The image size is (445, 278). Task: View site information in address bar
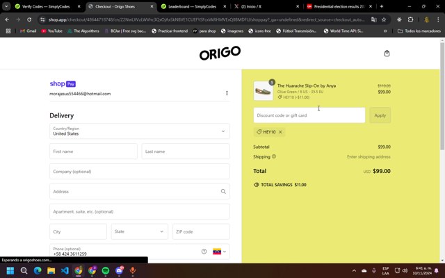coord(42,19)
